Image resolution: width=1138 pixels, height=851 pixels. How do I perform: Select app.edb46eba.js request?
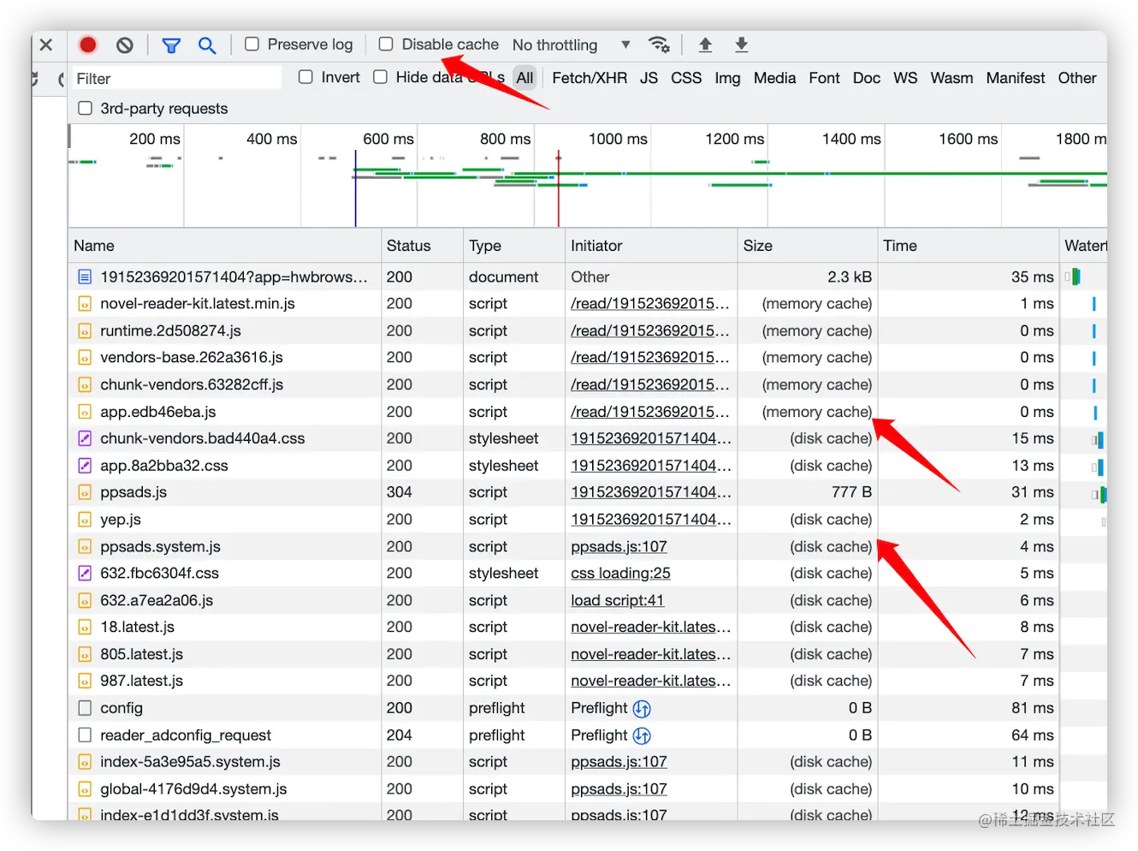157,412
